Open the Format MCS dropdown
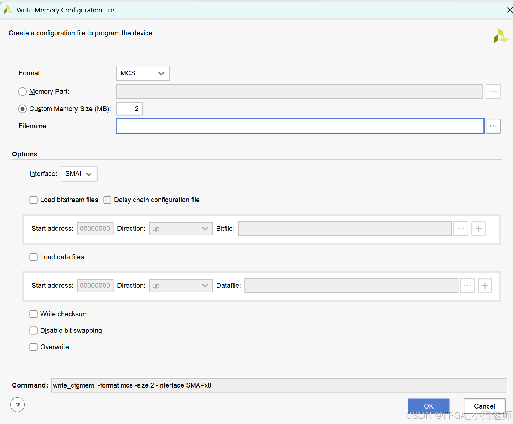The height and width of the screenshot is (424, 513). pyautogui.click(x=143, y=73)
